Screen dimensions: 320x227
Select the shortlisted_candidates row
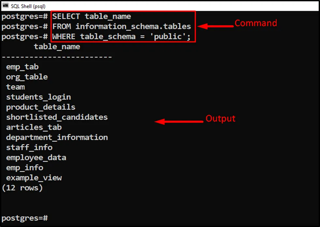[57, 117]
